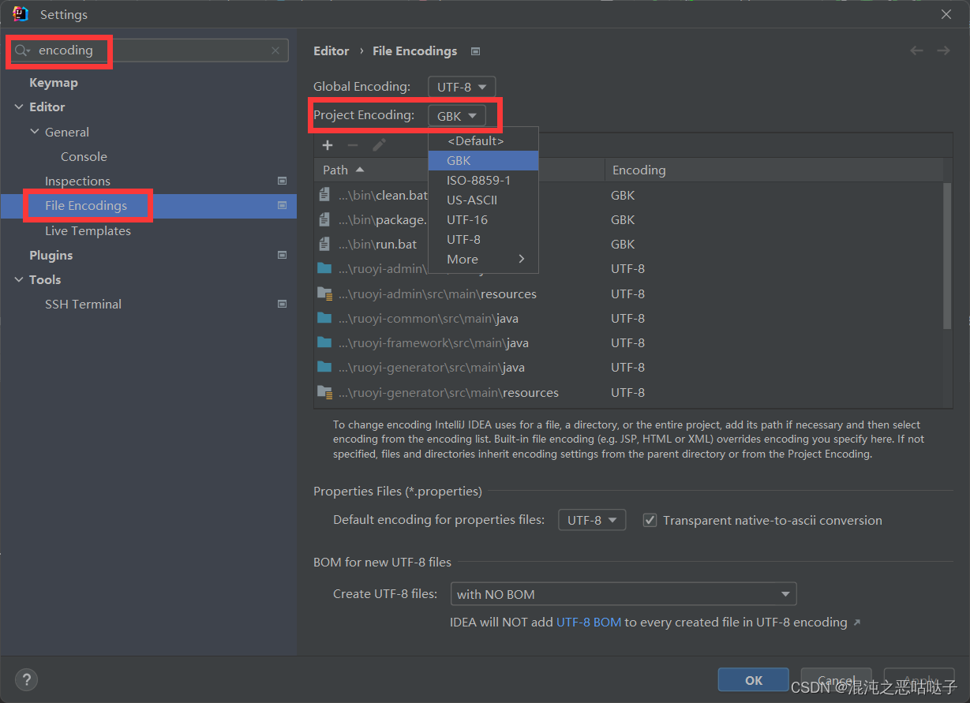The width and height of the screenshot is (970, 703).
Task: Select File Encodings in the settings tree
Action: point(148,205)
